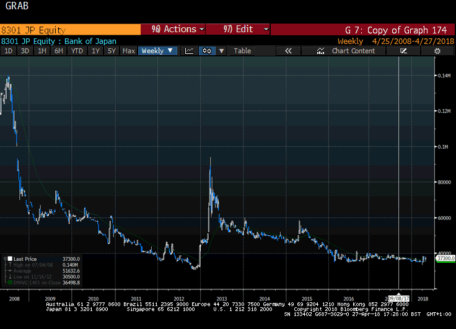Switch to the Table view

pos(242,51)
